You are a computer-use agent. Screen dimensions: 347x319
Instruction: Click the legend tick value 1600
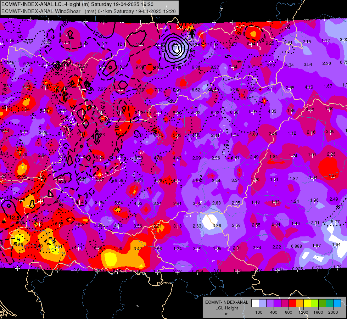pos(318,312)
